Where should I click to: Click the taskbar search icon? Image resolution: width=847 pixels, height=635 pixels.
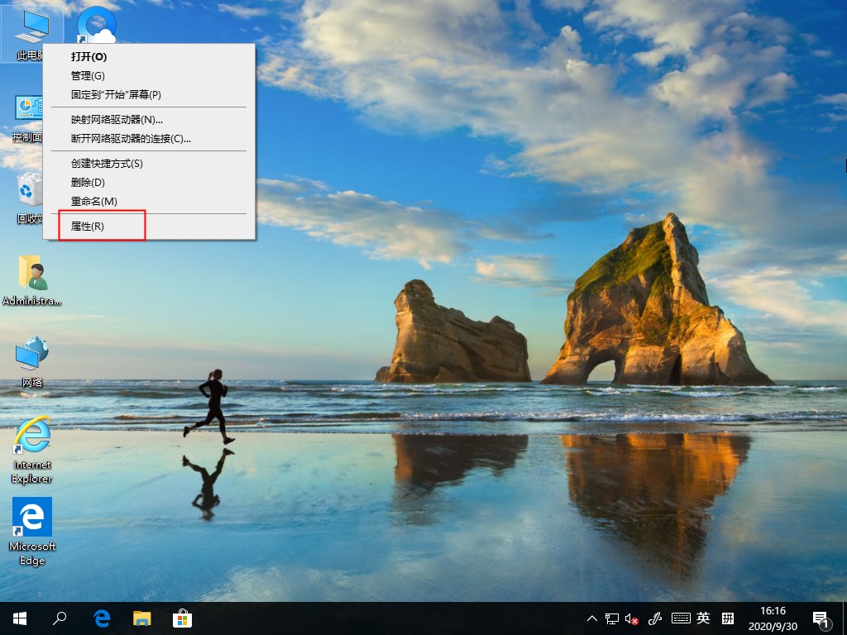coord(60,618)
